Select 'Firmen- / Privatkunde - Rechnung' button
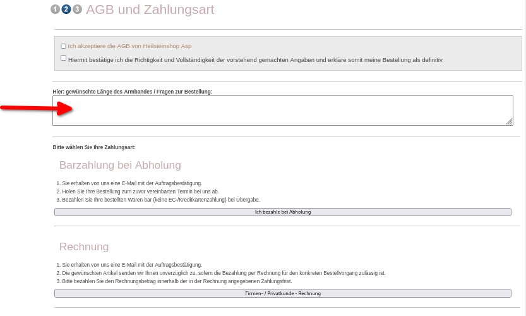 283,293
